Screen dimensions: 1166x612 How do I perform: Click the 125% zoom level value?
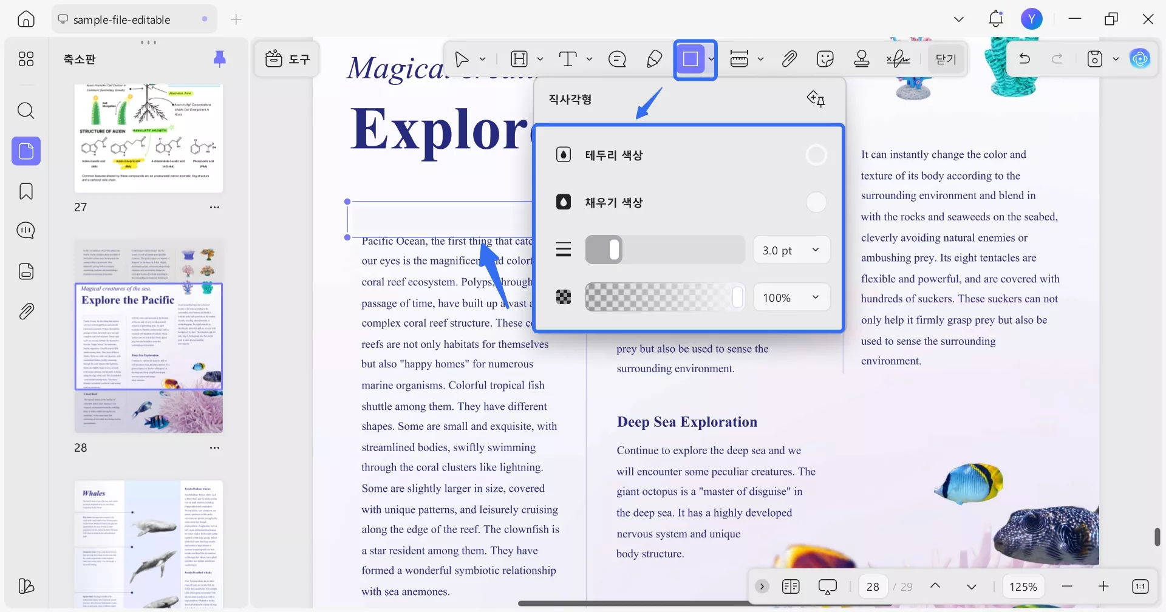pos(1023,586)
